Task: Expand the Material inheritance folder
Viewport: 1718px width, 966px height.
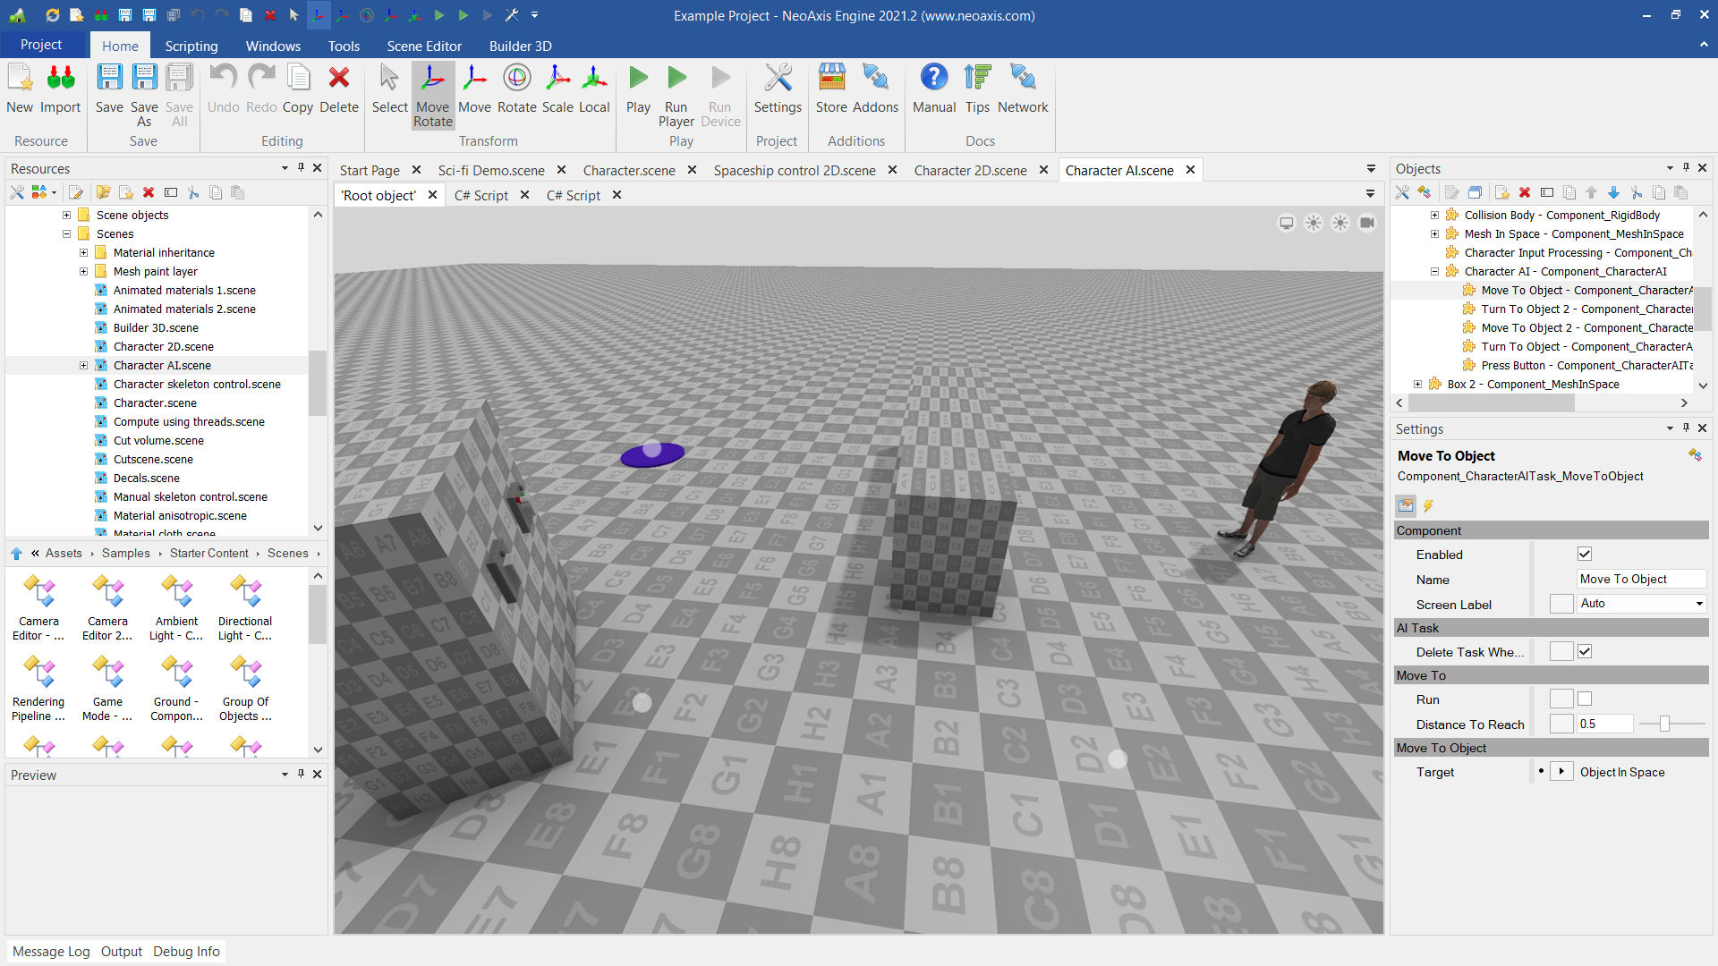Action: coord(83,253)
